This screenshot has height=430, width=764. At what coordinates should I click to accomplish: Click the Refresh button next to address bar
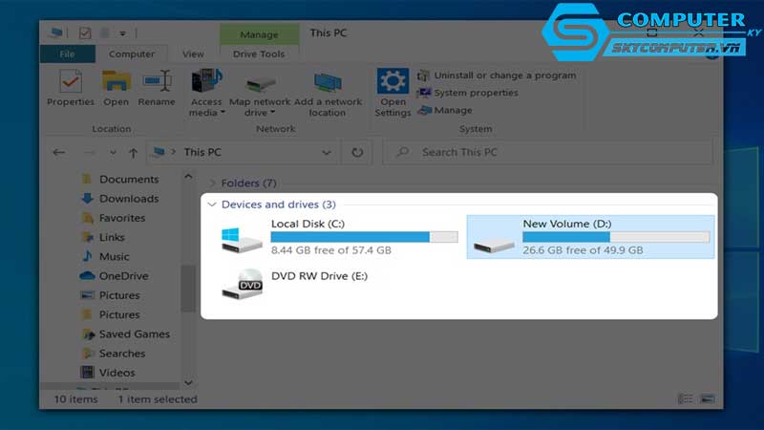click(357, 152)
